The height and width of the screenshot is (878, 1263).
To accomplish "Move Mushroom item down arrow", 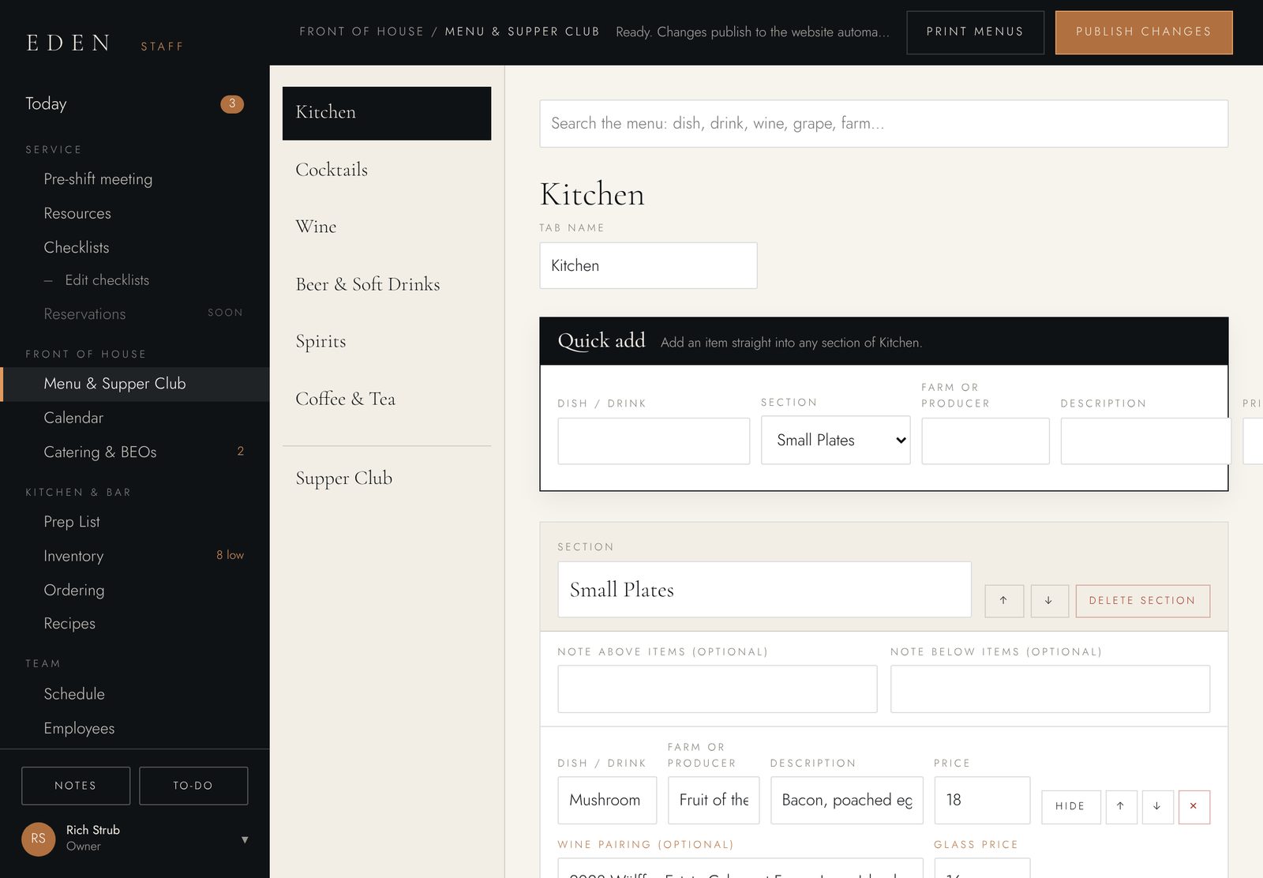I will (1157, 807).
